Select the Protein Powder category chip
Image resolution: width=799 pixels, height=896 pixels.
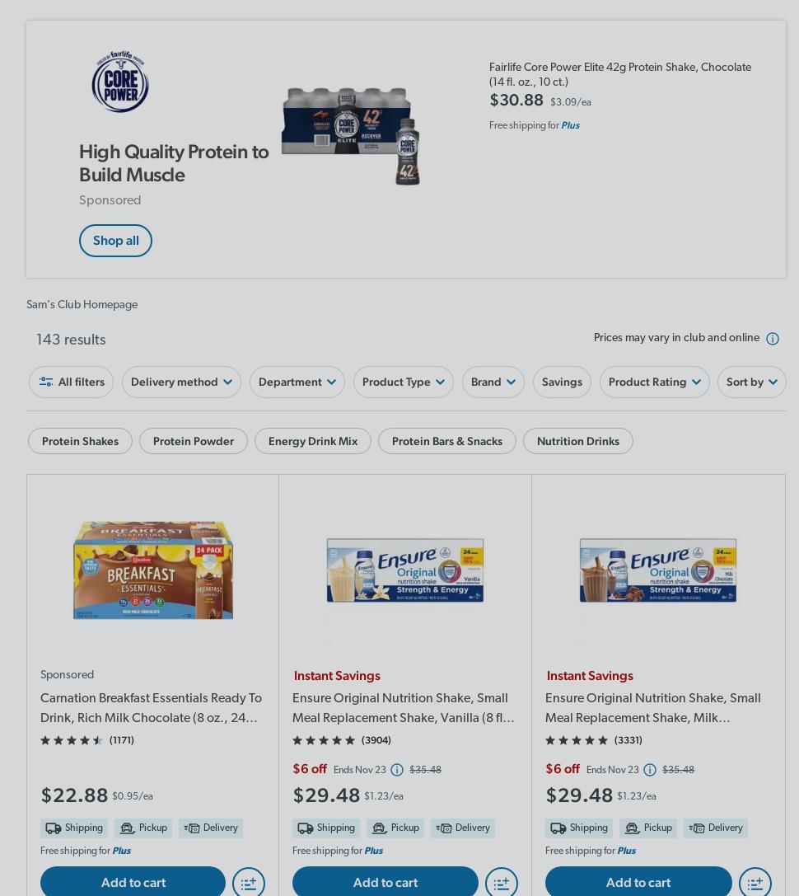click(x=193, y=441)
